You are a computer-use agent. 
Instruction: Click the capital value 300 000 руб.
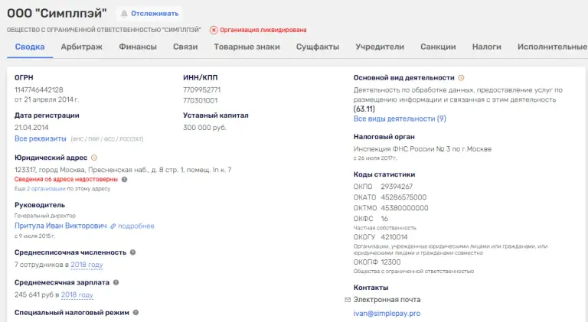(204, 127)
